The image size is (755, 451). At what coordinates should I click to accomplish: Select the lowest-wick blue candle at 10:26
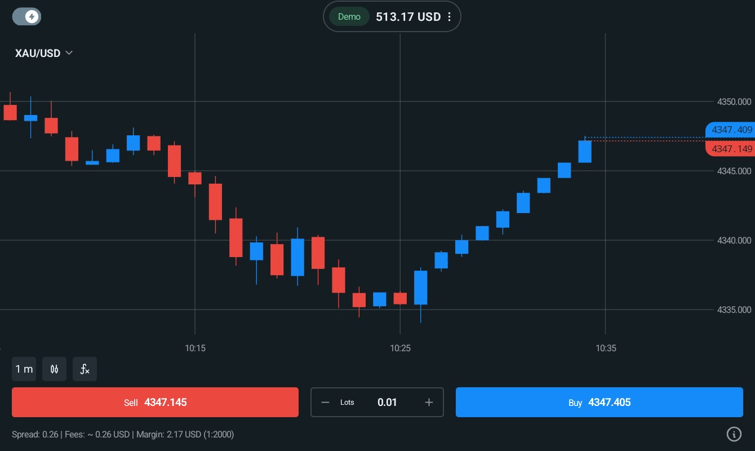point(420,288)
